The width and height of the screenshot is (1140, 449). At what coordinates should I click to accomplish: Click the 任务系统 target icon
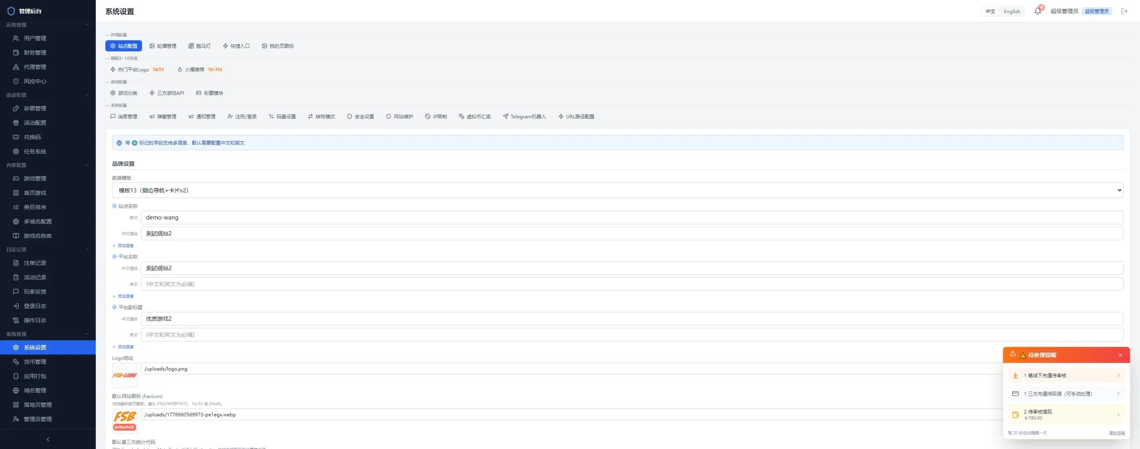[16, 151]
